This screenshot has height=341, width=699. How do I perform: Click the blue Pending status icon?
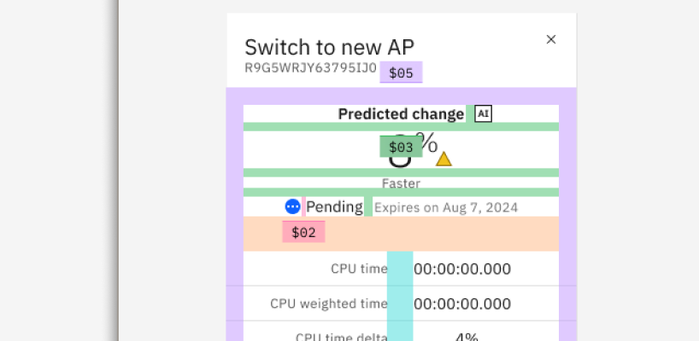click(293, 206)
